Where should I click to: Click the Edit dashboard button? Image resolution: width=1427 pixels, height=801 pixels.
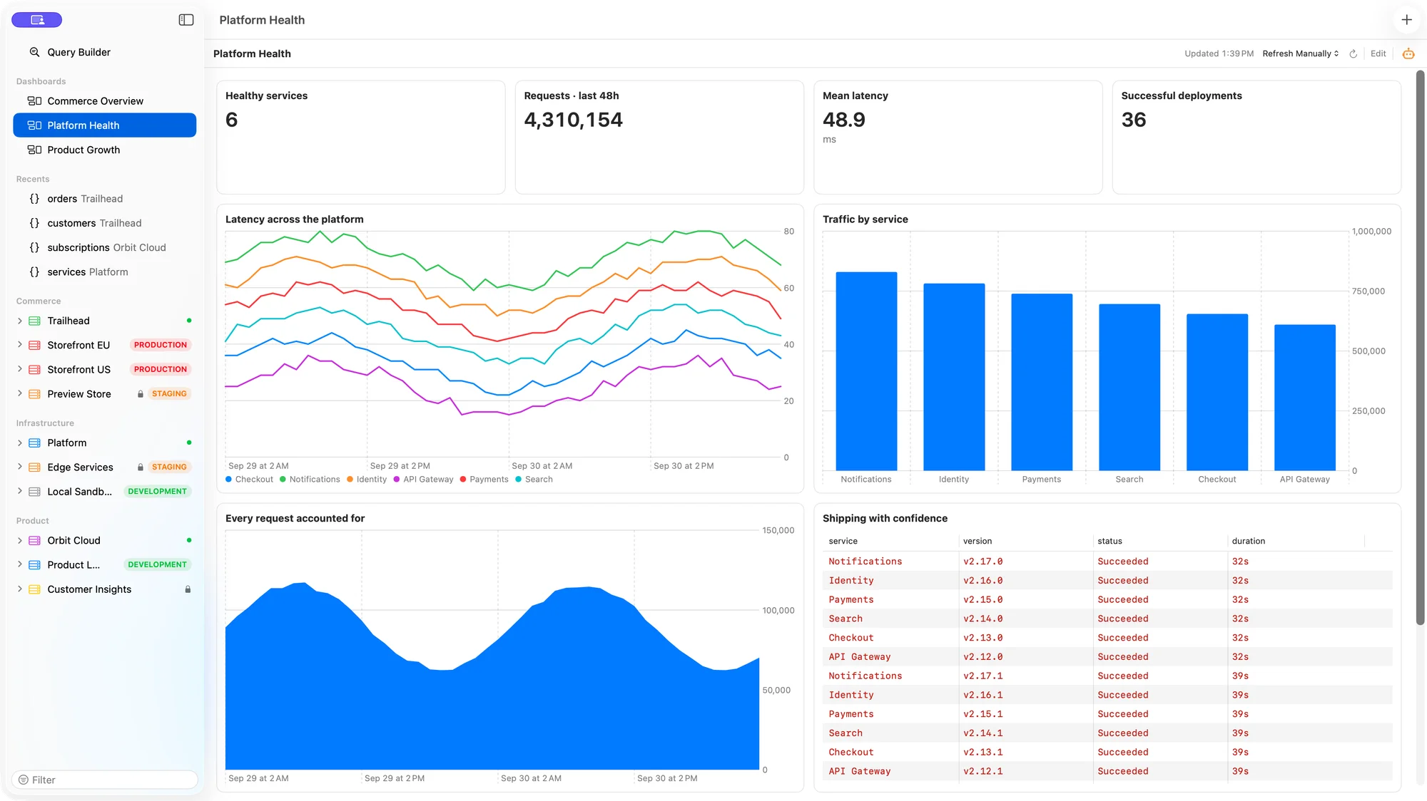[x=1378, y=53]
